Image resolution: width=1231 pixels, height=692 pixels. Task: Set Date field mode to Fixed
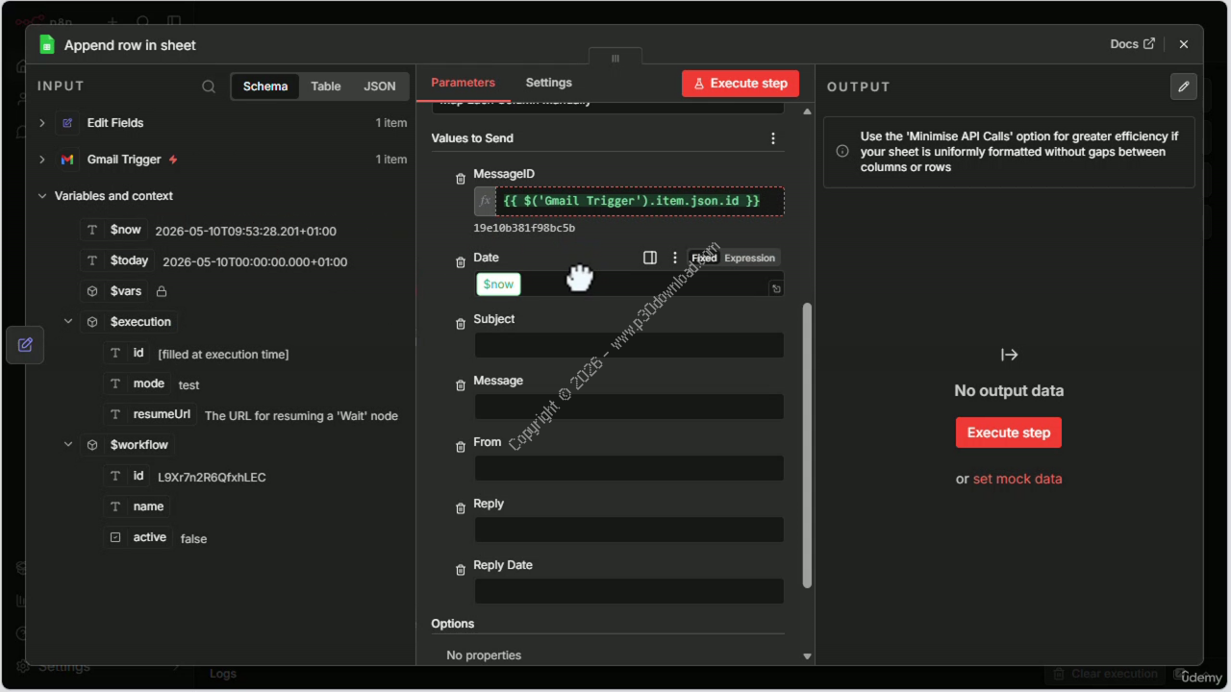704,258
